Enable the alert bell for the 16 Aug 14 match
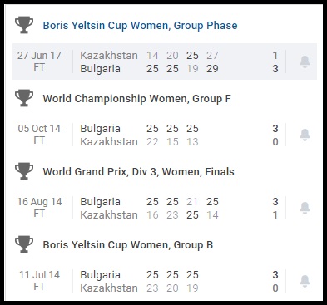The height and width of the screenshot is (305, 327). (x=305, y=208)
